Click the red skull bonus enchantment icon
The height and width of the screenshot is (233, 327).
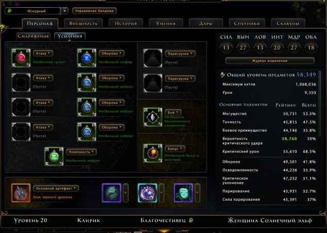pyautogui.click(x=152, y=153)
